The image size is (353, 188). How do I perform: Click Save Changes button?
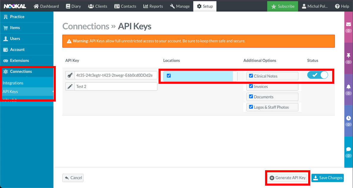[327, 178]
